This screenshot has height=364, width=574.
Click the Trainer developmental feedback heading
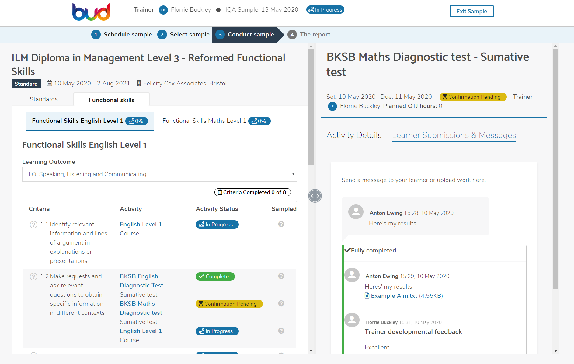coord(413,332)
